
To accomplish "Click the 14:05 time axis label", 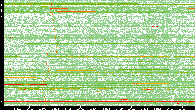I will click(x=68, y=109).
